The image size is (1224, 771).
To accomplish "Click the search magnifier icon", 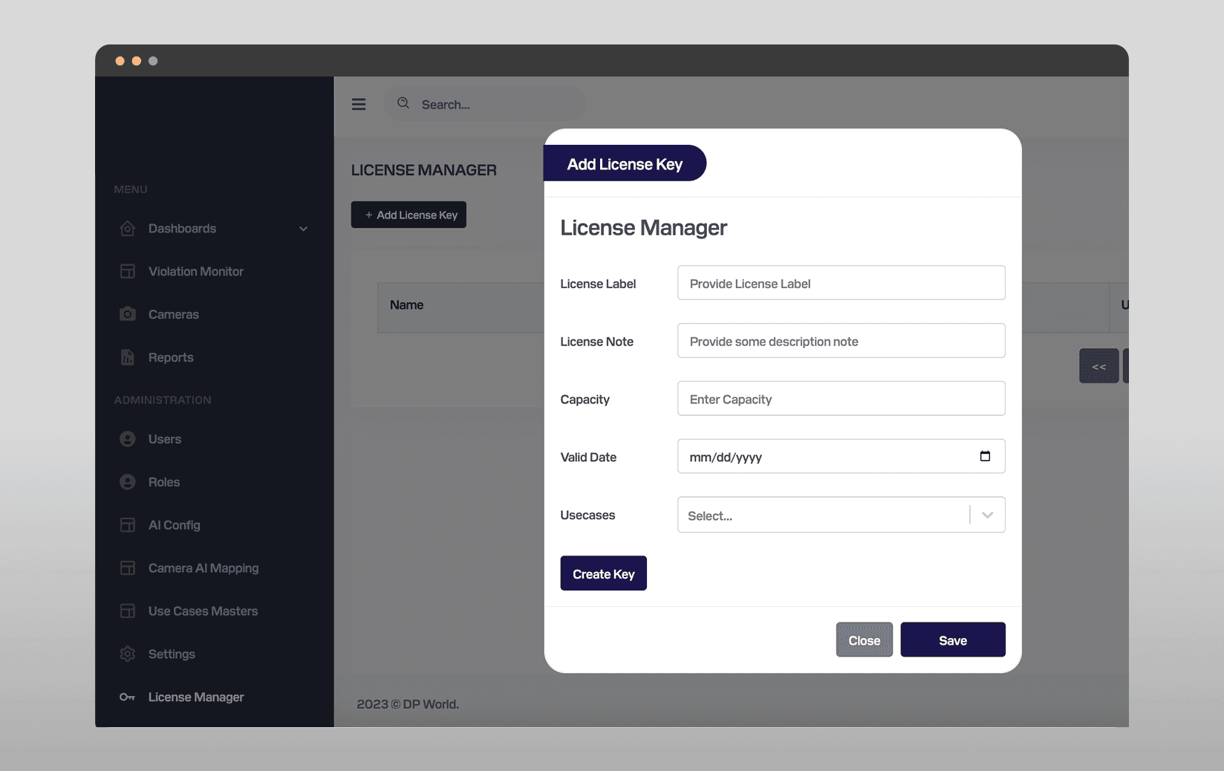I will point(403,103).
